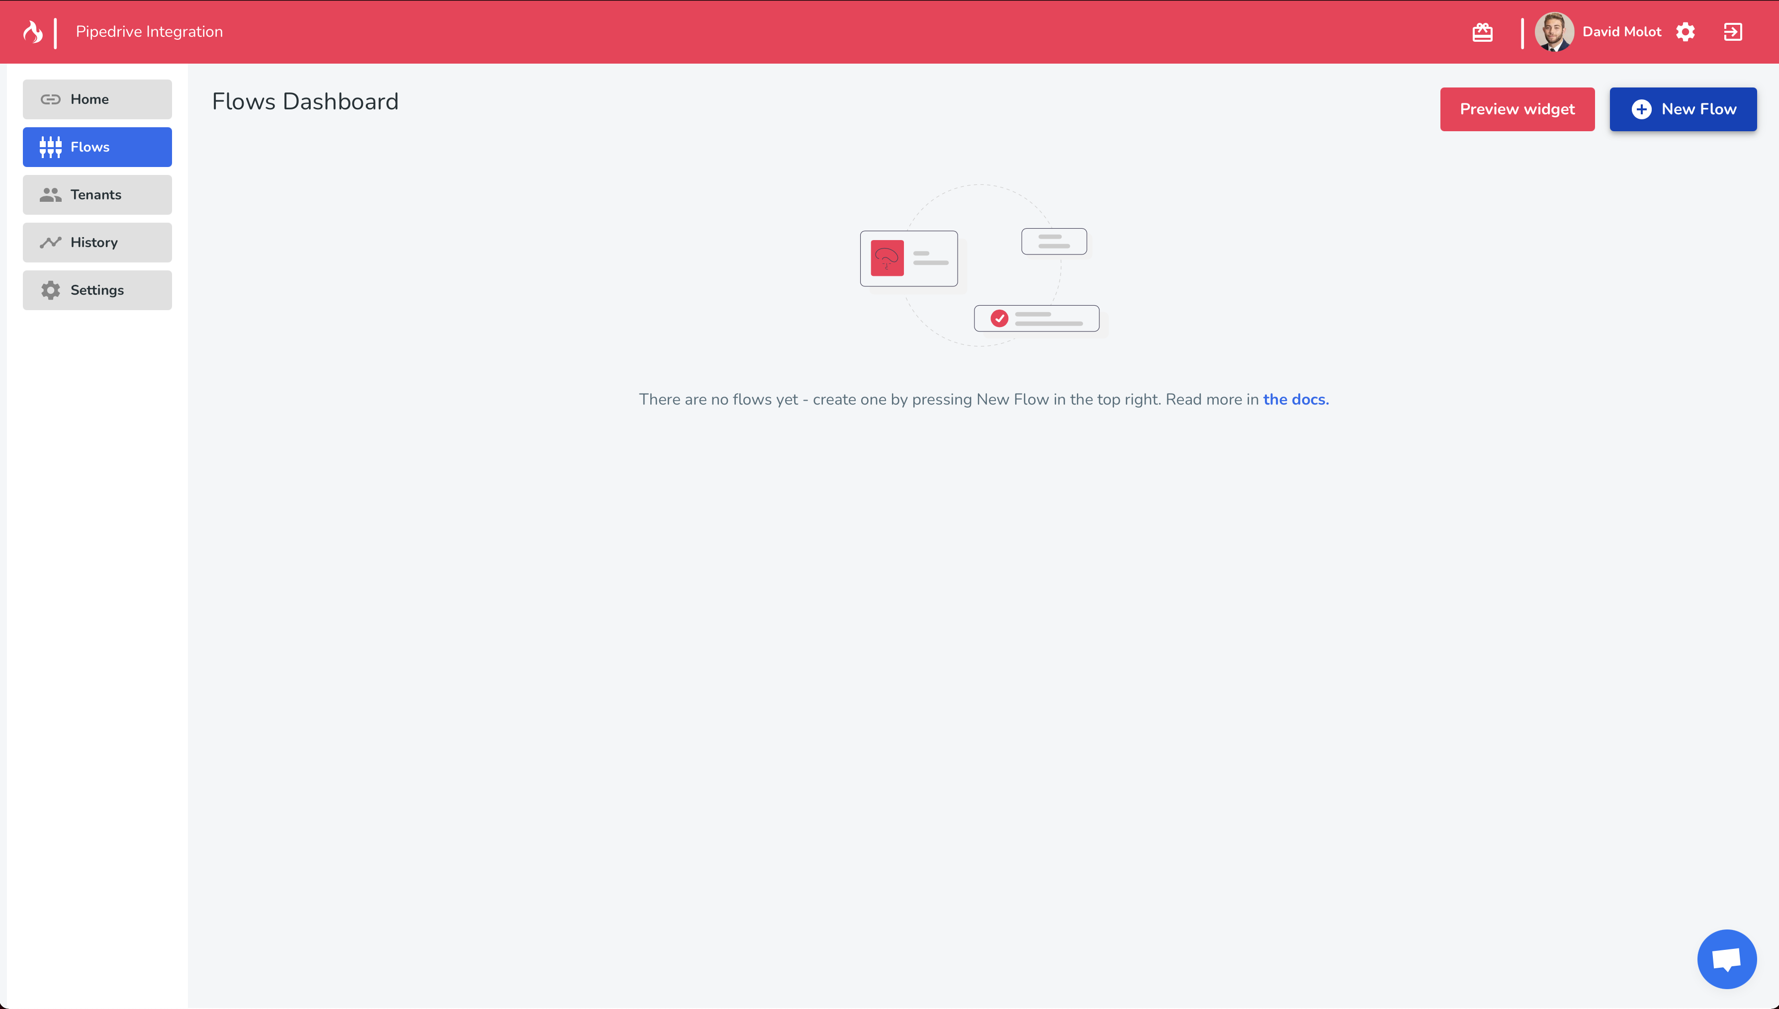Open Settings from sidebar menu
The width and height of the screenshot is (1779, 1009).
click(x=97, y=290)
